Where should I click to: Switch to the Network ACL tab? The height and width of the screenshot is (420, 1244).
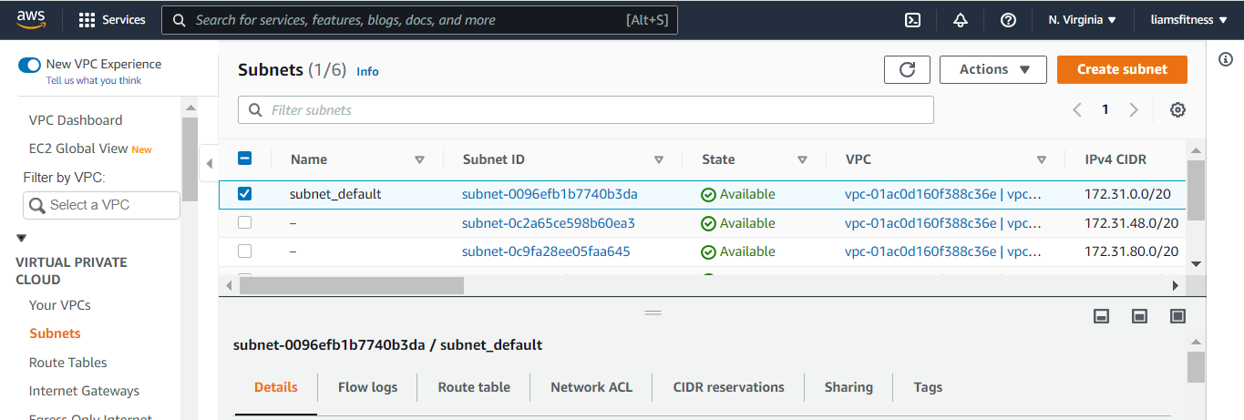591,387
